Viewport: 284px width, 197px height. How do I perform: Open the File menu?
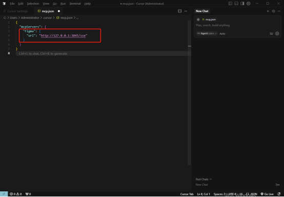12,4
